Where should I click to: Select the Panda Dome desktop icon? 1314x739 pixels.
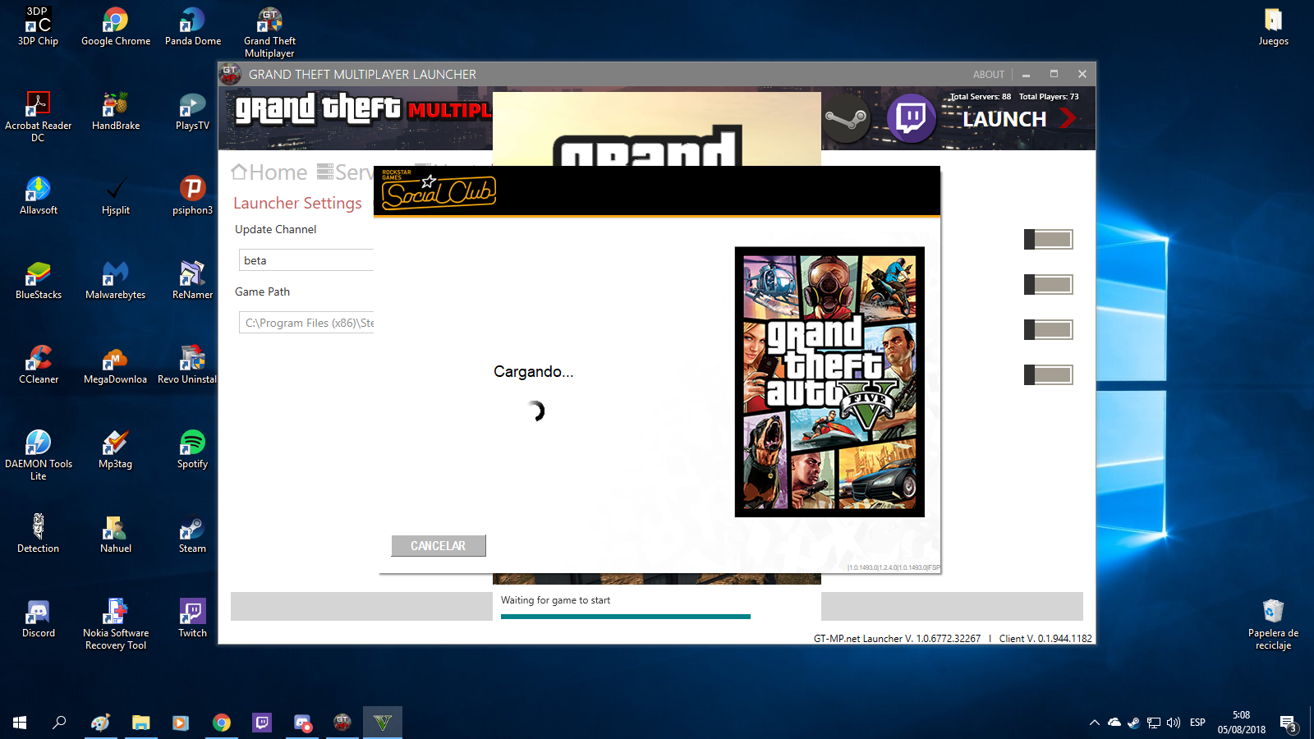click(193, 26)
